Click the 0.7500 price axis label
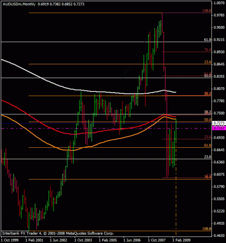The image size is (226, 243). click(219, 113)
